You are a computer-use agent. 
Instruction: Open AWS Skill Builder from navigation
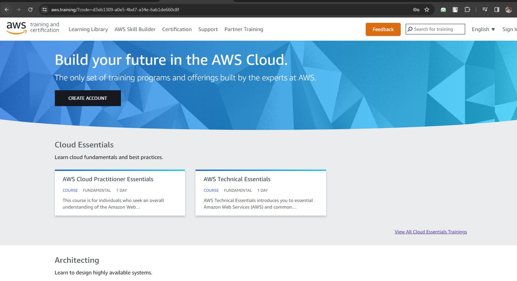[x=135, y=29]
